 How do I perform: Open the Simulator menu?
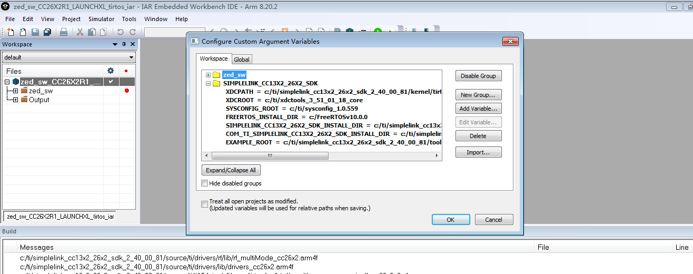click(x=101, y=19)
